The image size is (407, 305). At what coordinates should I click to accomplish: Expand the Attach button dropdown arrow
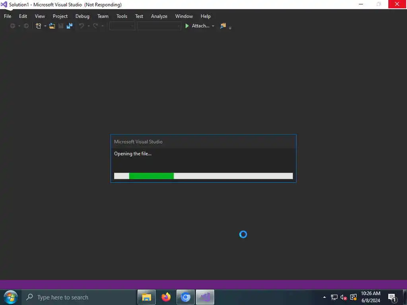tap(213, 26)
